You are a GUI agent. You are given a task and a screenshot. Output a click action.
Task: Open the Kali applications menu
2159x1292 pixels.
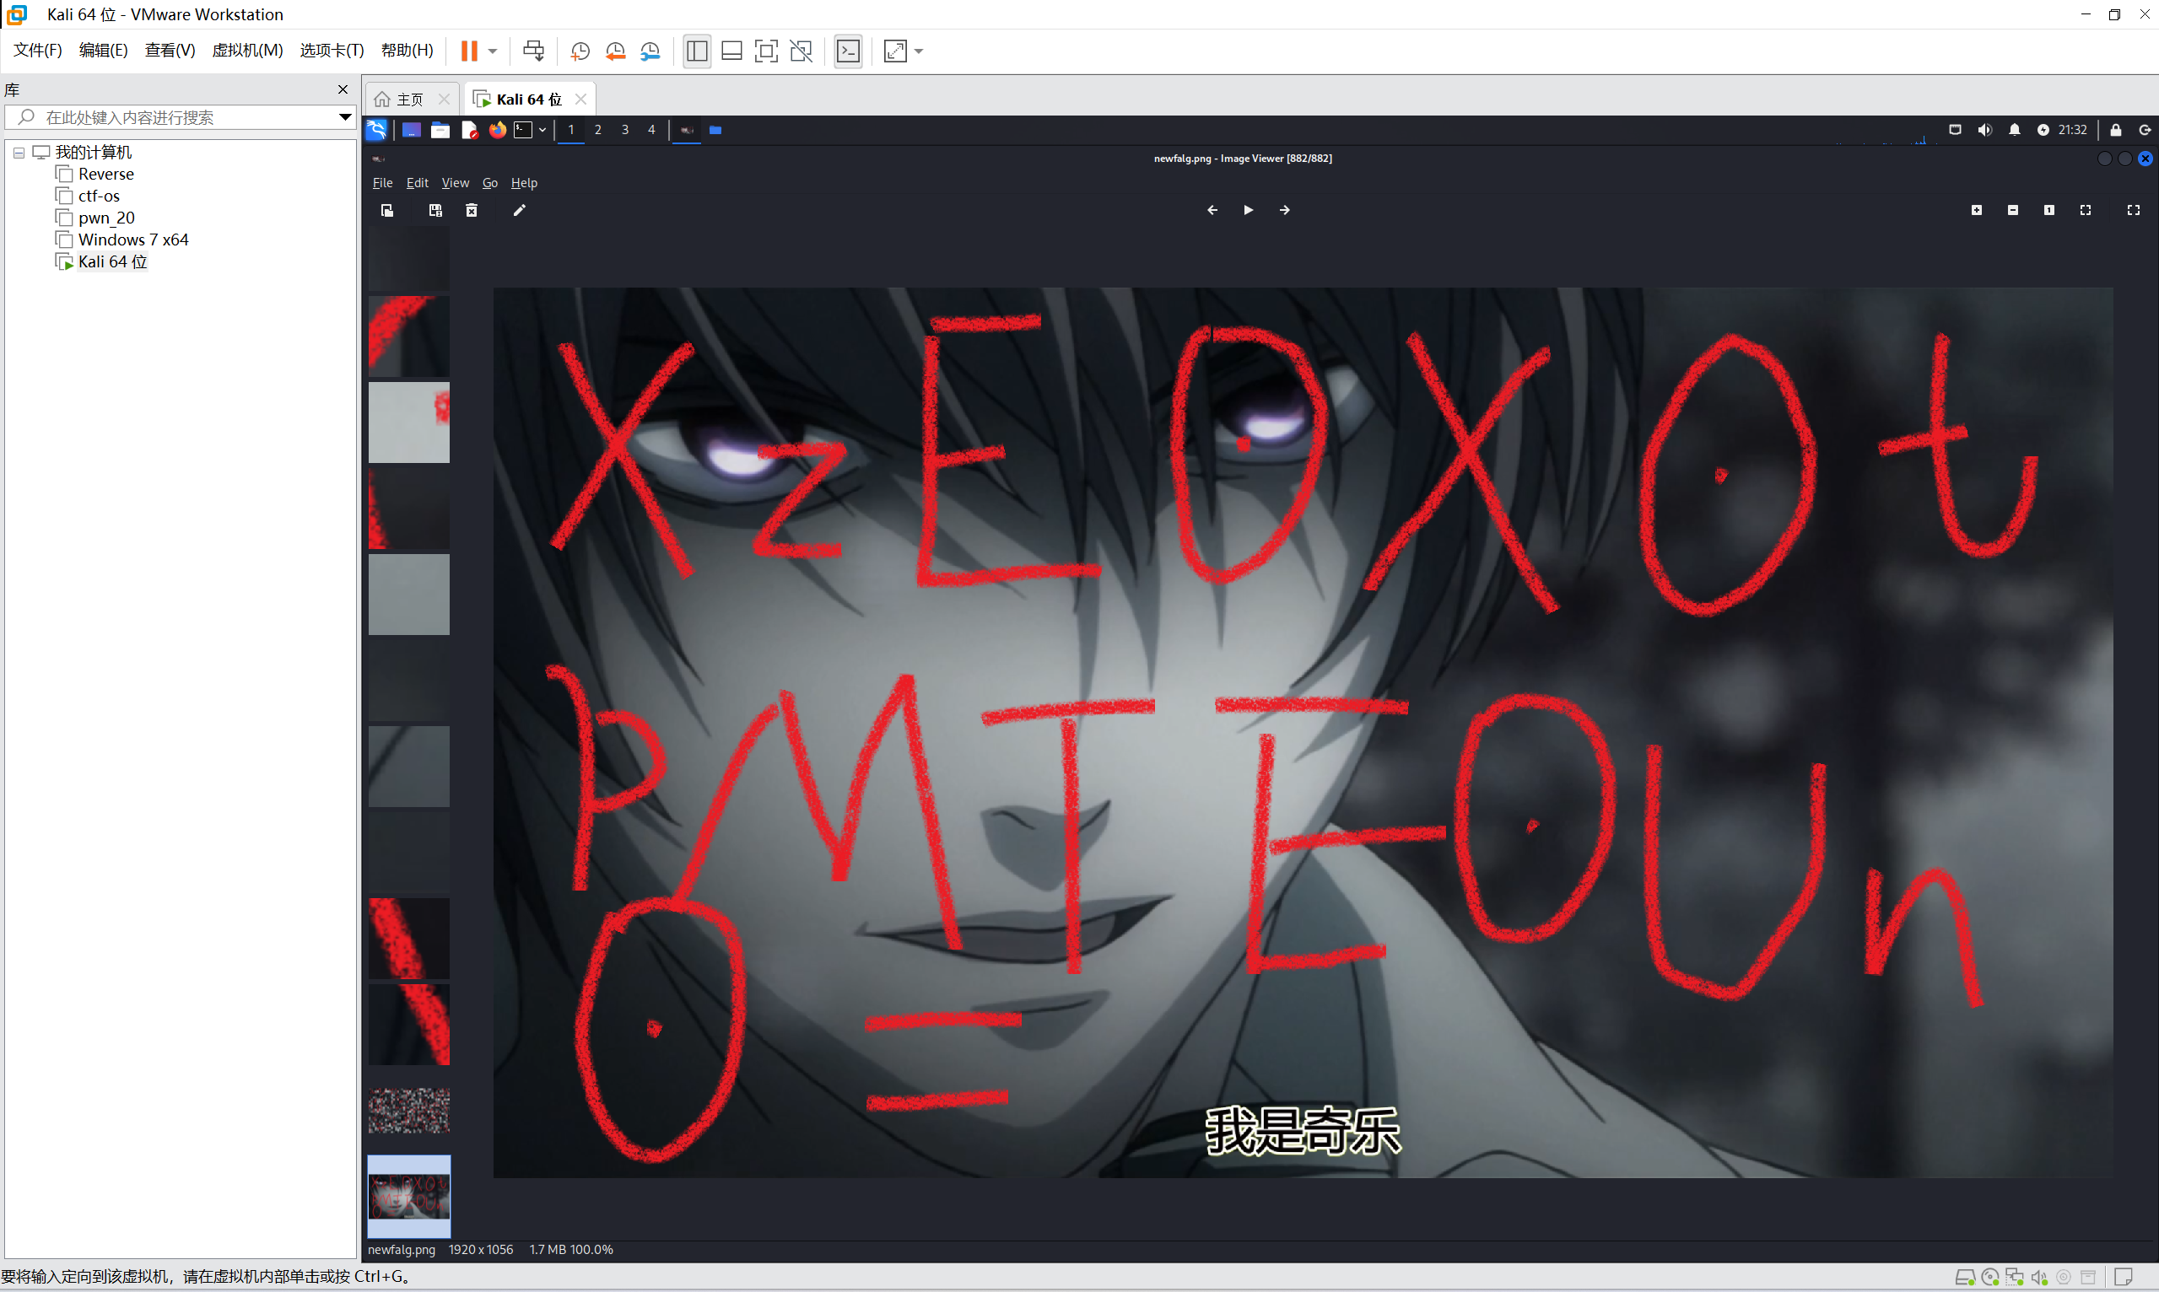pos(376,130)
